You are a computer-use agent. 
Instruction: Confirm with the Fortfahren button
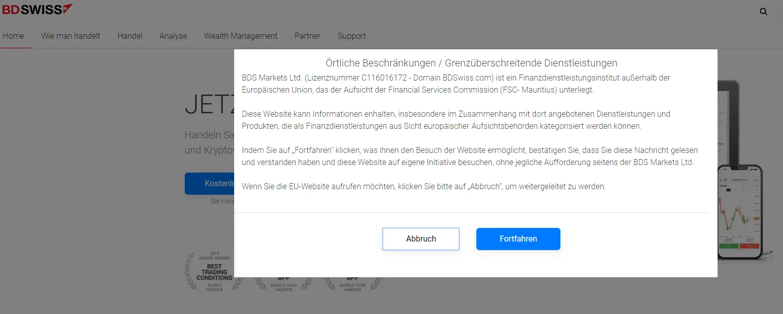tap(518, 239)
